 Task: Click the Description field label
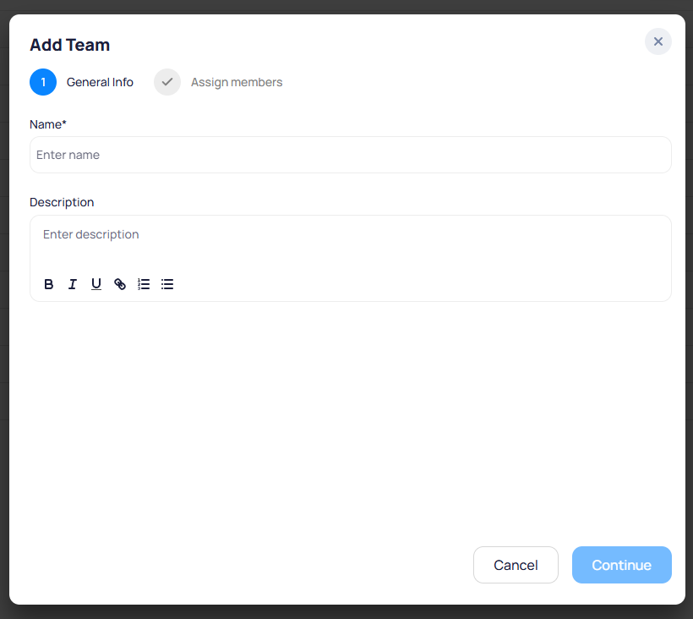[62, 202]
